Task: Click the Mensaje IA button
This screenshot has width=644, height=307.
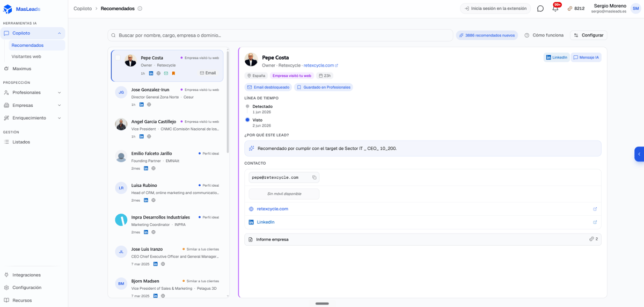Action: pos(586,57)
